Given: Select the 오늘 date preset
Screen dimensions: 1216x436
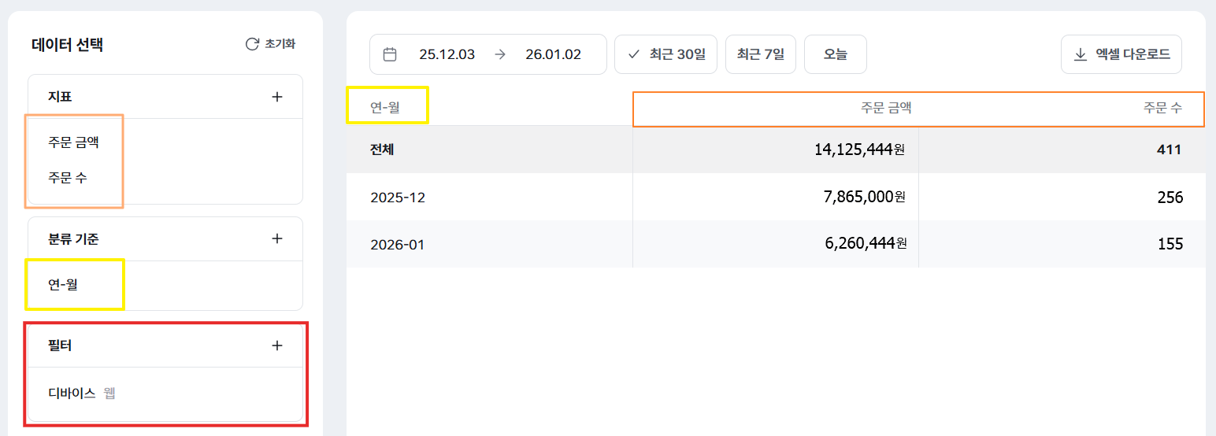Looking at the screenshot, I should pos(835,54).
